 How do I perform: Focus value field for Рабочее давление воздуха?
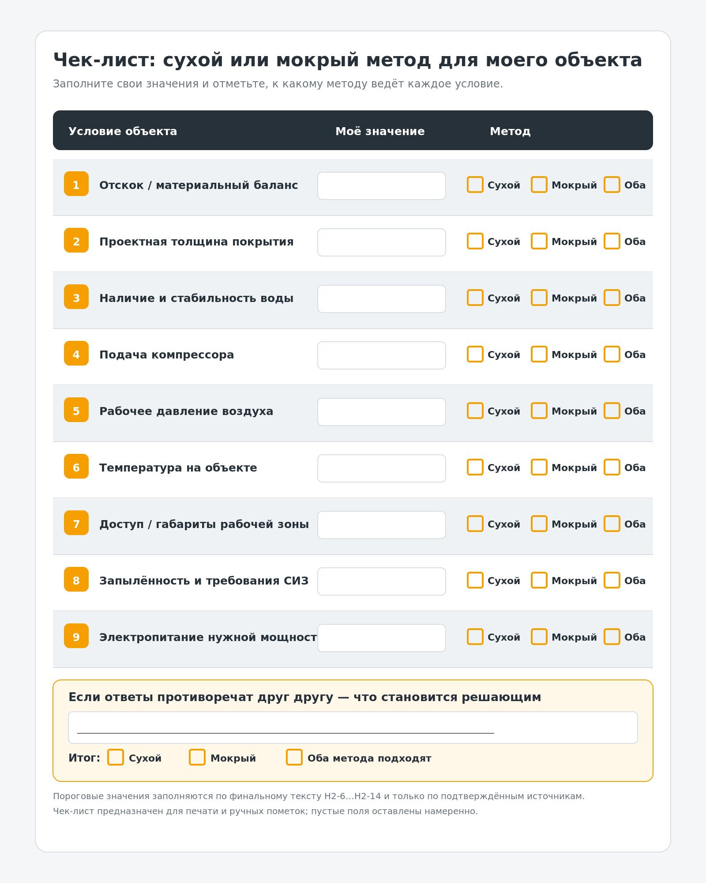click(x=382, y=412)
